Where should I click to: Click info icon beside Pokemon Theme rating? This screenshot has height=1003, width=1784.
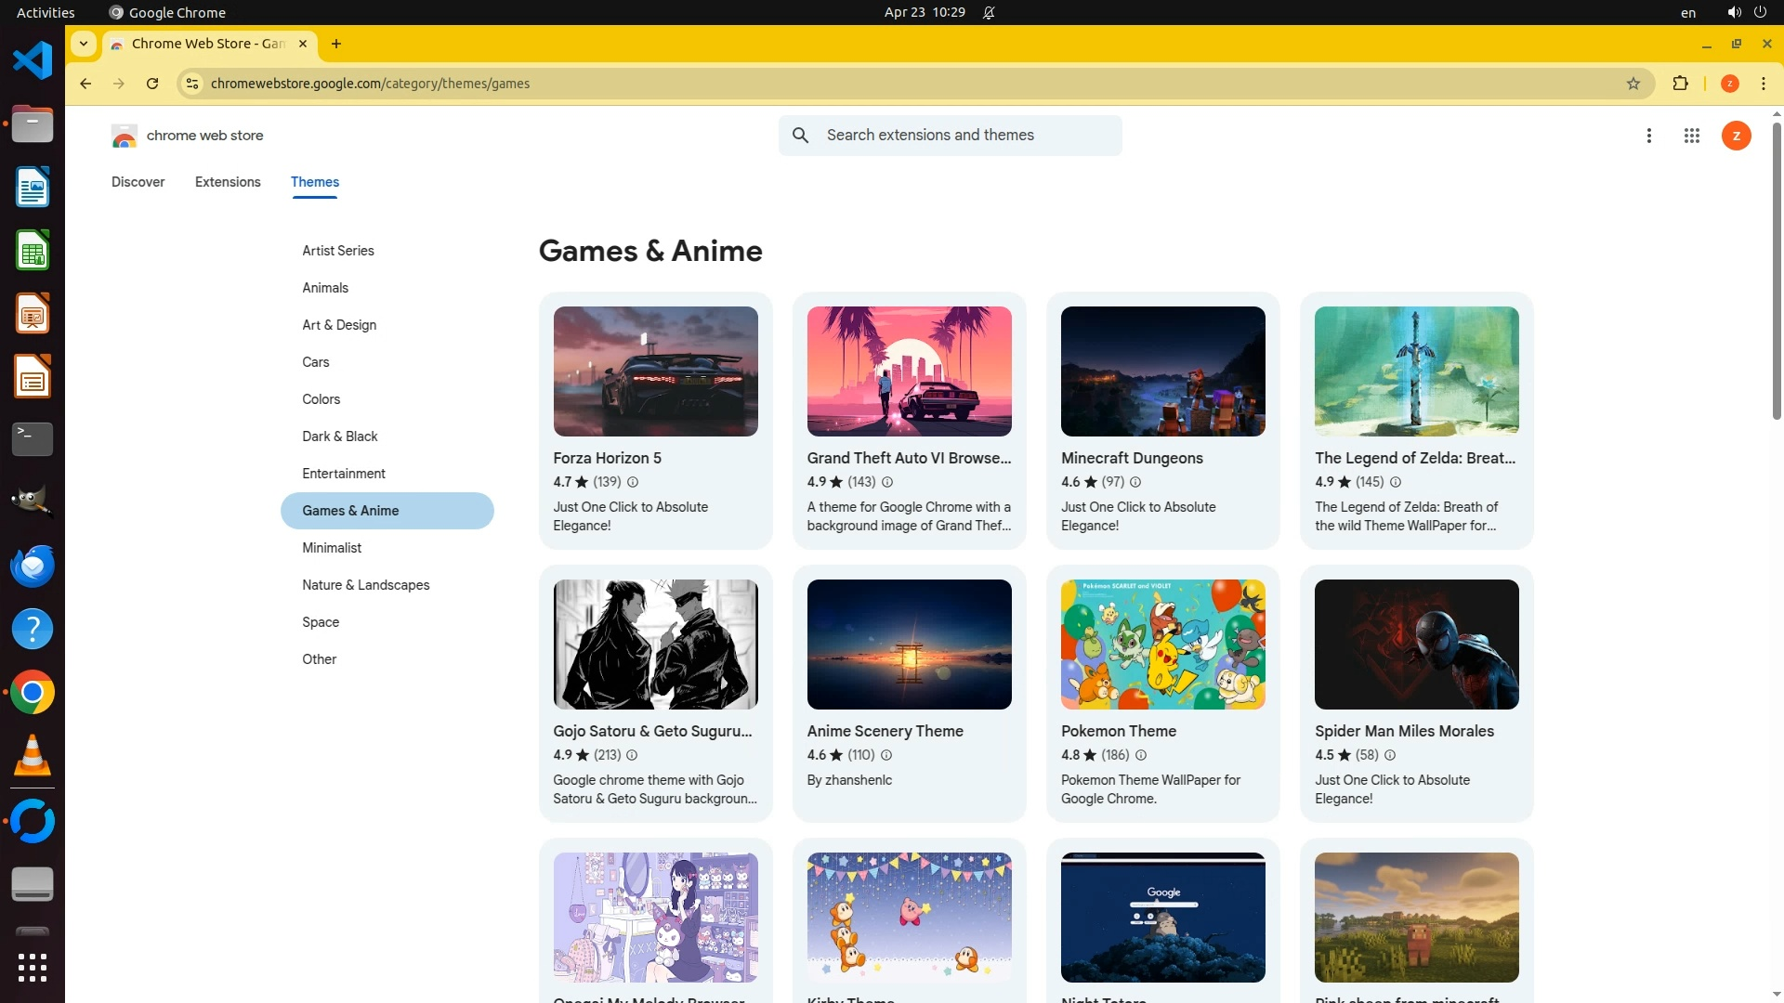point(1141,755)
